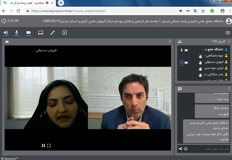Open the media player share icon
This screenshot has width=232, height=160.
tap(65, 32)
